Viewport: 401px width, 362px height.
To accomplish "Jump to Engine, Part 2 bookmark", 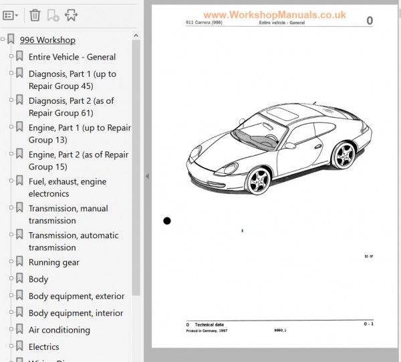I will [x=78, y=161].
